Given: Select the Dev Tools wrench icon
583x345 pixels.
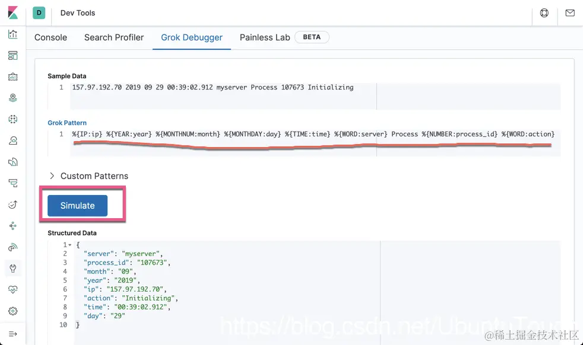Looking at the screenshot, I should click(12, 268).
